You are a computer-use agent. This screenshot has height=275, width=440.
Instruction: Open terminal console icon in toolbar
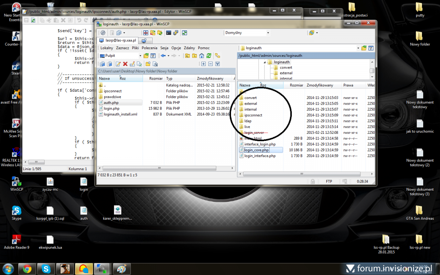[x=169, y=33]
